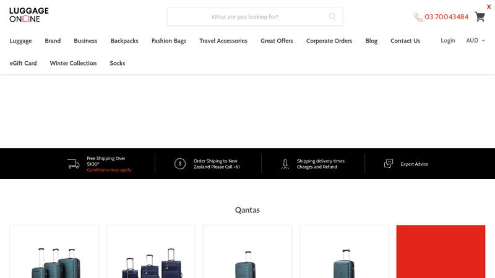Viewport: 495px width, 278px height.
Task: Open the Travel Accessories menu
Action: pyautogui.click(x=223, y=41)
